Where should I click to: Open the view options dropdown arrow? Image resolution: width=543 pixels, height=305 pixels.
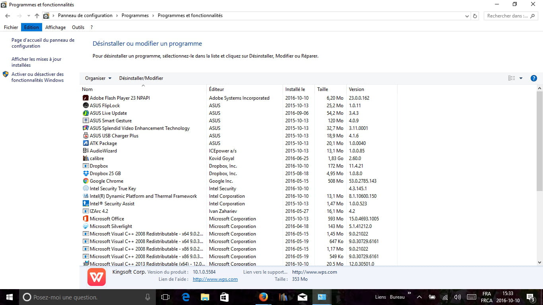coord(521,78)
